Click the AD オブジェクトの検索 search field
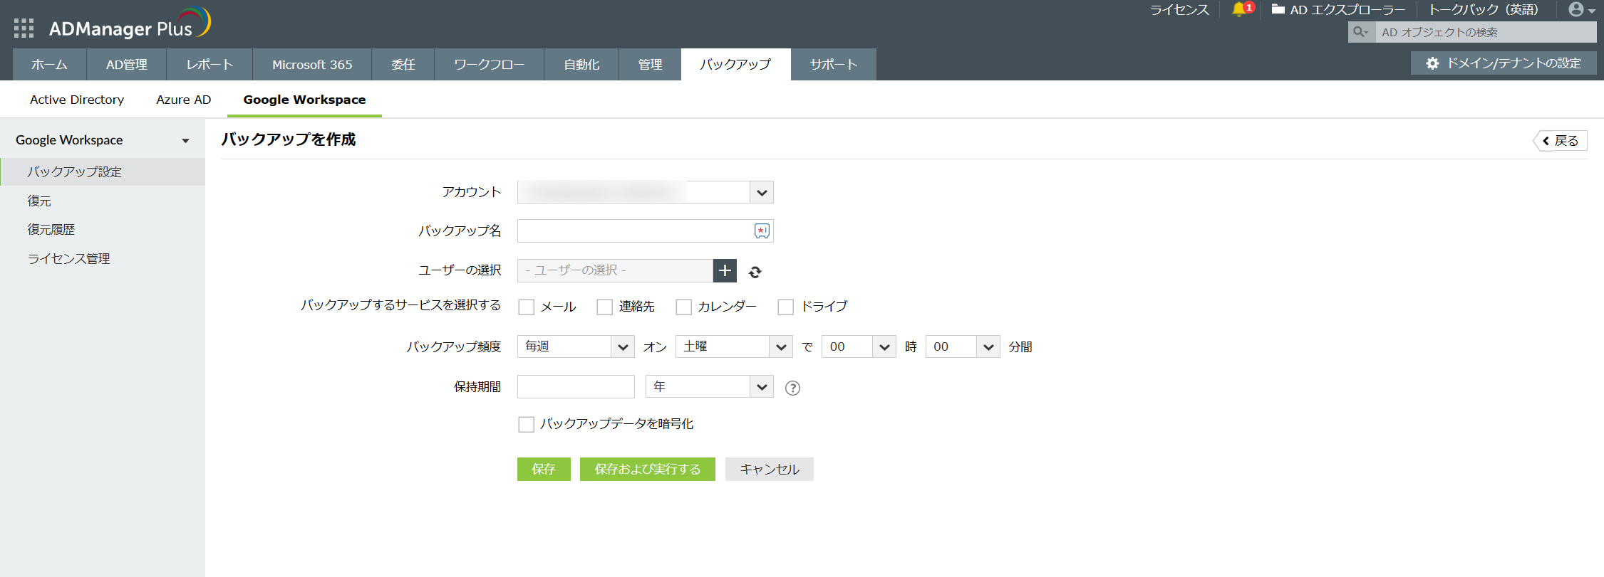Viewport: 1604px width, 577px height. point(1486,32)
